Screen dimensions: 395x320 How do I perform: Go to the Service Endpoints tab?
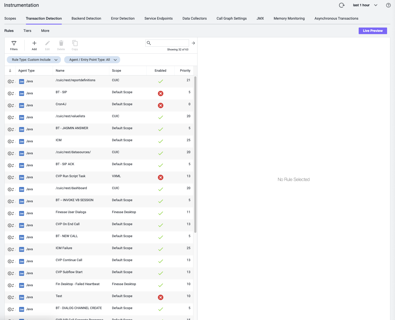pyautogui.click(x=158, y=19)
